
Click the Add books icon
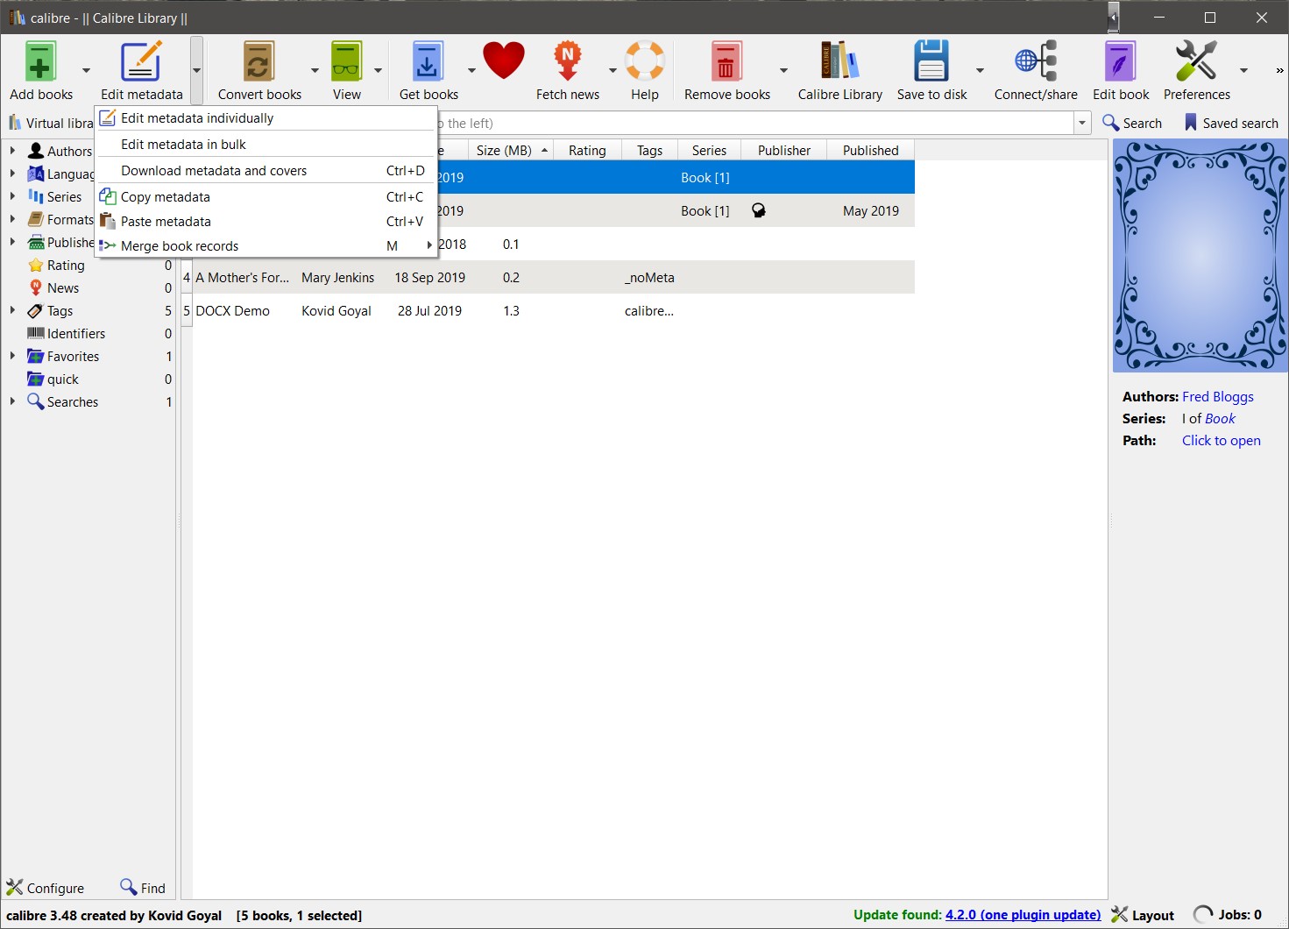[x=41, y=61]
